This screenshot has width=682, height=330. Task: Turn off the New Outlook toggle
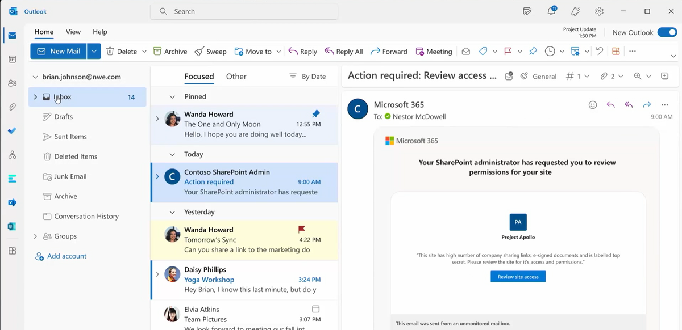pos(667,32)
